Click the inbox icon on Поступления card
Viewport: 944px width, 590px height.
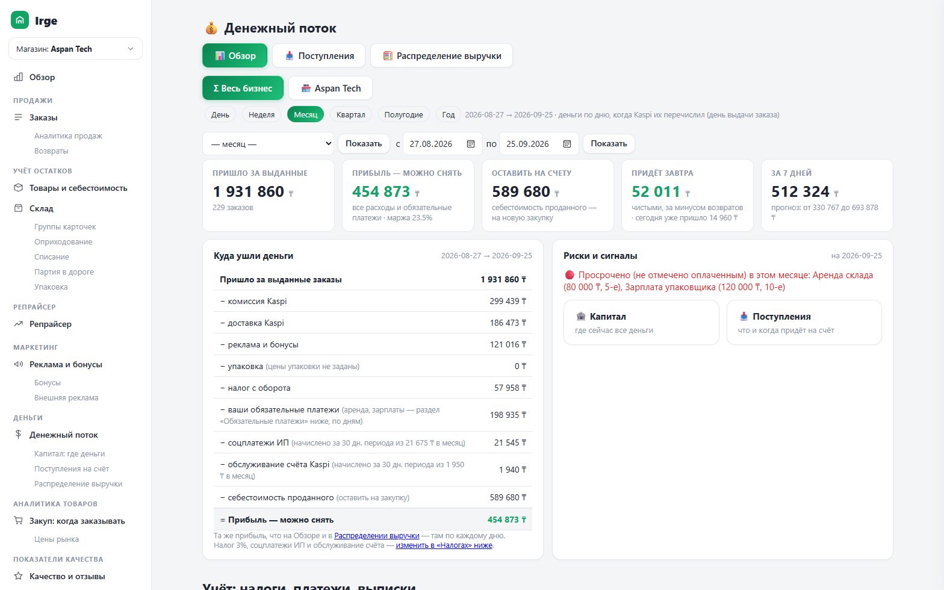click(x=744, y=317)
